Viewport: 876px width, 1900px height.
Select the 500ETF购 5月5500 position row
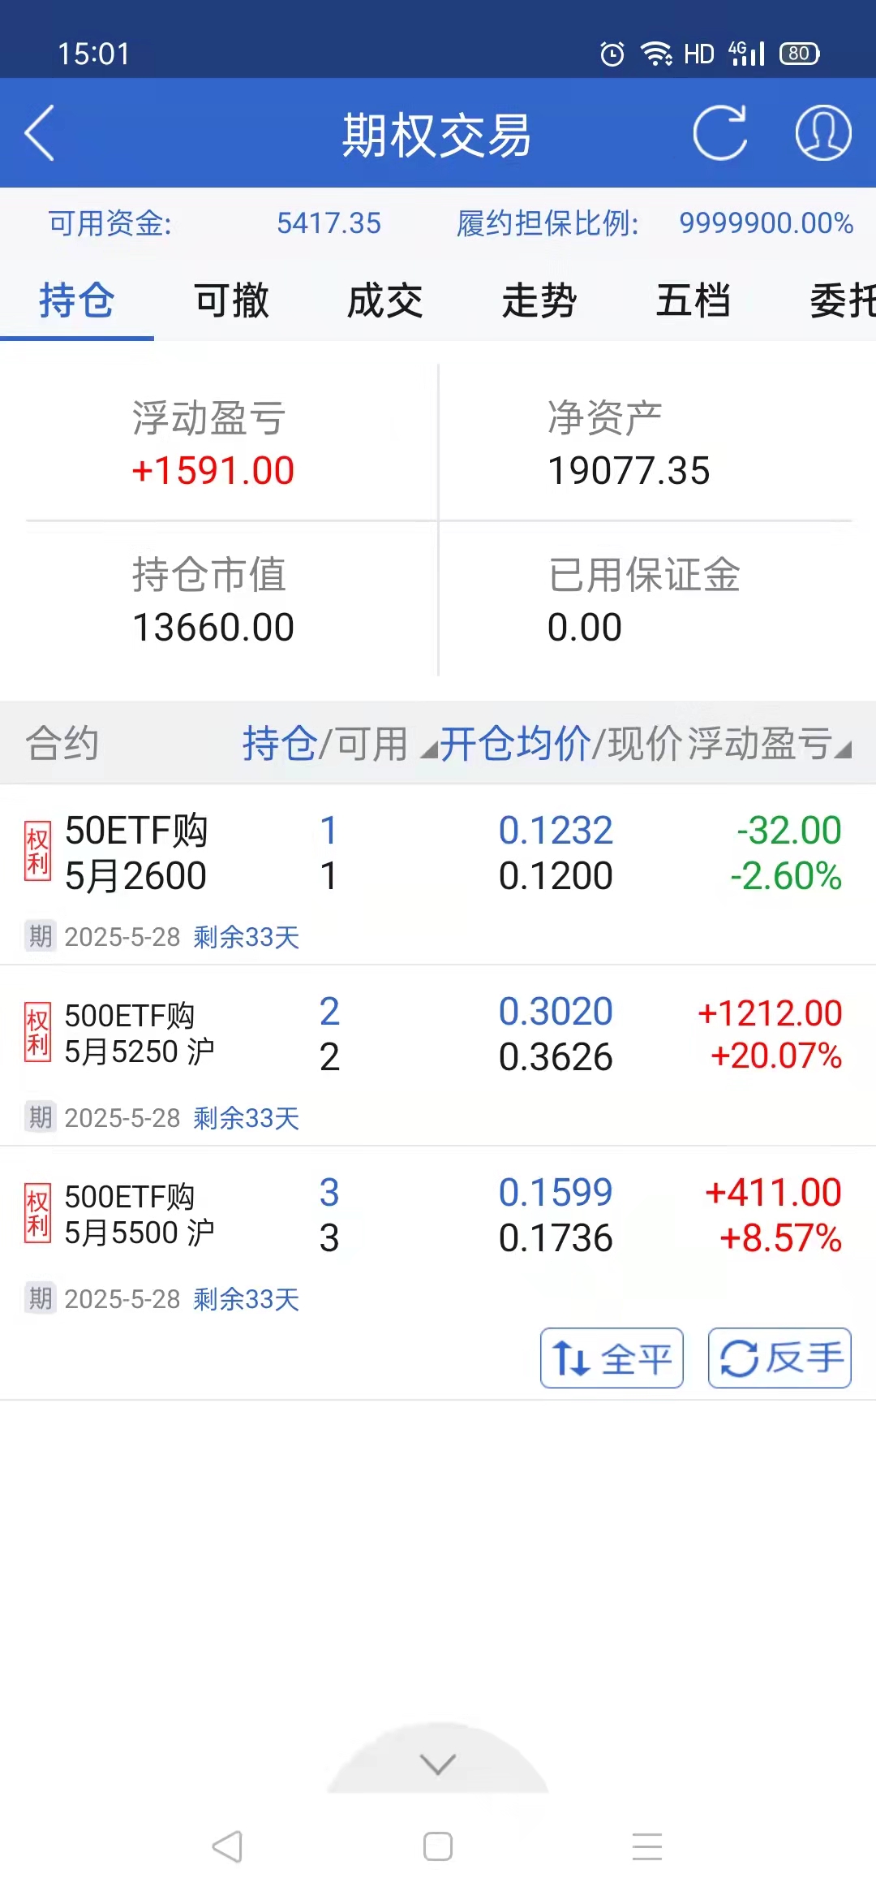(438, 1215)
